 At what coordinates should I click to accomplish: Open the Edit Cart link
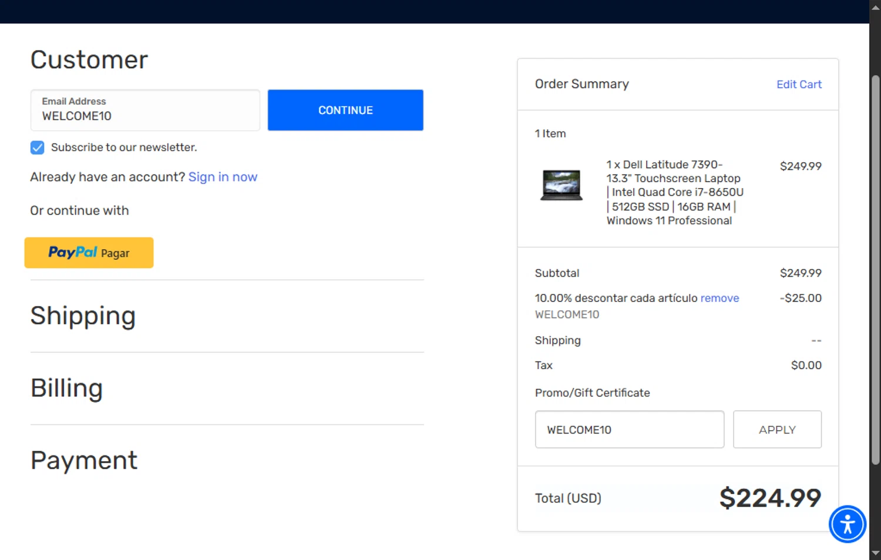(x=799, y=84)
